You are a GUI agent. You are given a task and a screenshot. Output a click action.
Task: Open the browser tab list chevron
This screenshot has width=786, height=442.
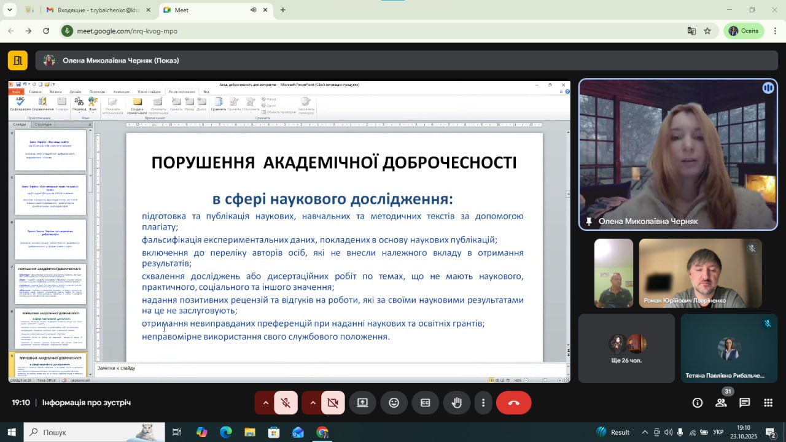tap(10, 10)
